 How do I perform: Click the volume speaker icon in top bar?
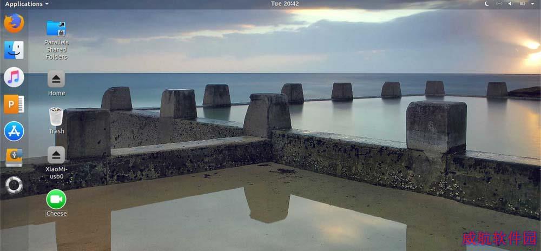(x=510, y=4)
